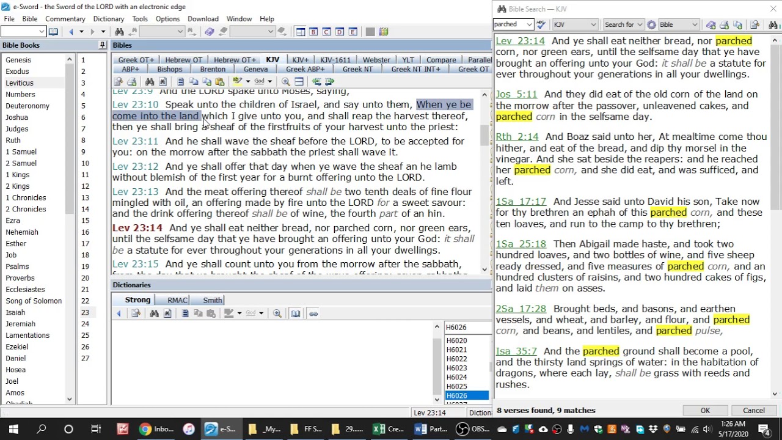Open Excel from the taskbar
The width and height of the screenshot is (782, 440).
point(389,429)
